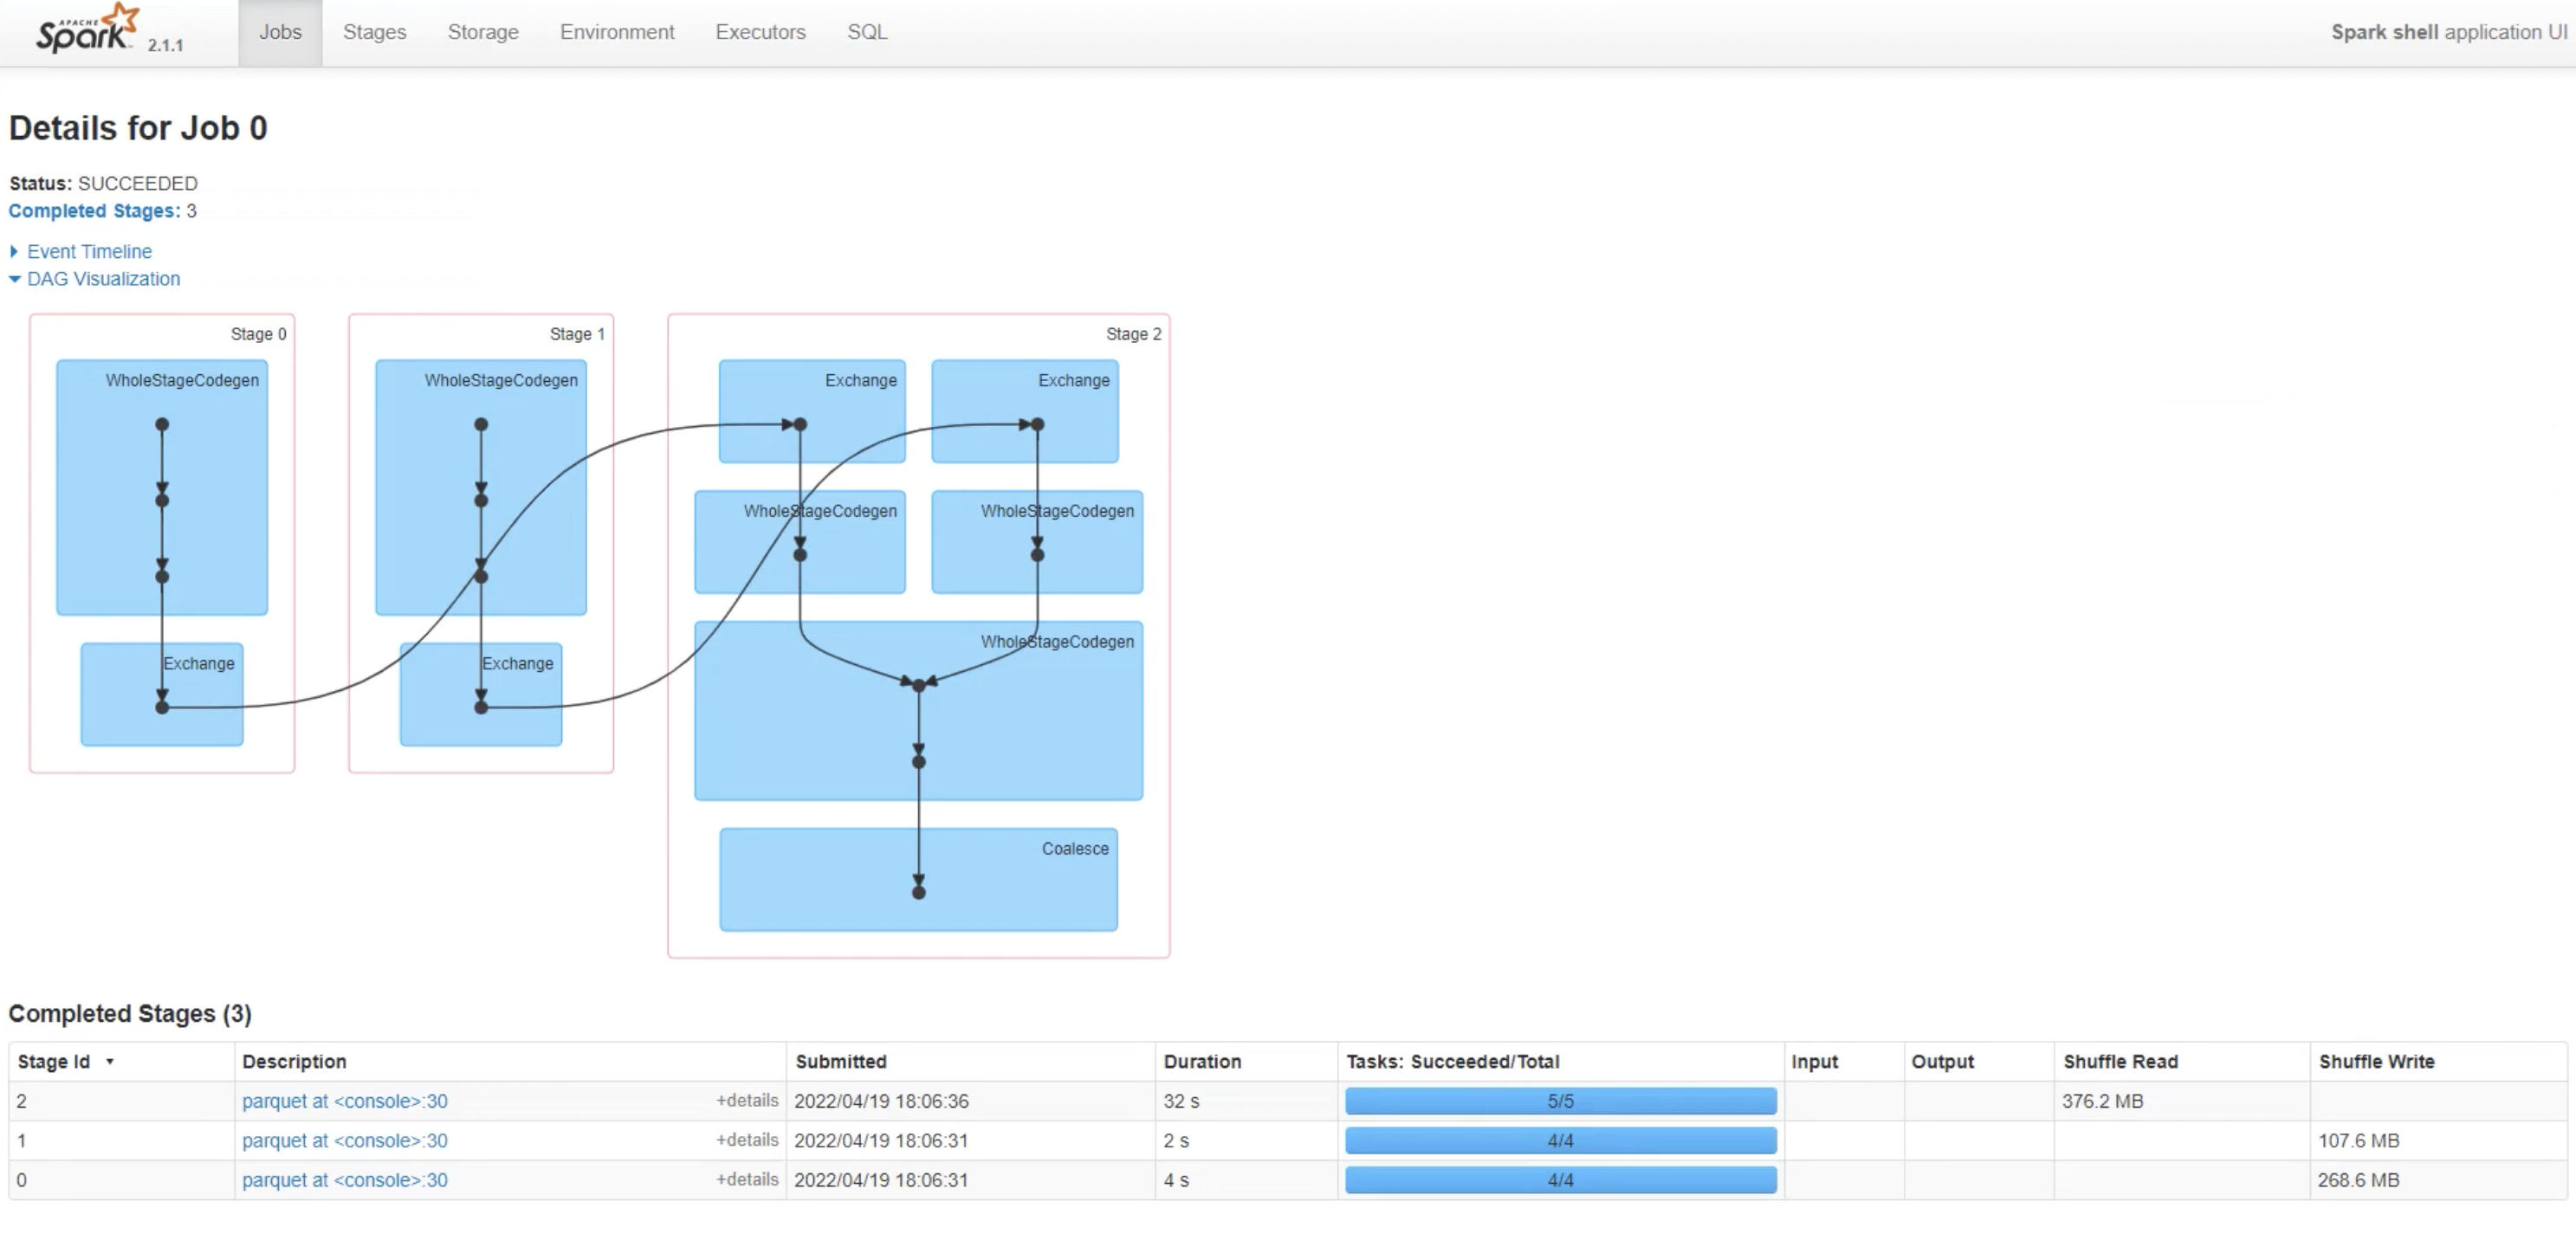Click the Stage Id sort arrow
Screen dimensions: 2576x1234
pos(110,1061)
